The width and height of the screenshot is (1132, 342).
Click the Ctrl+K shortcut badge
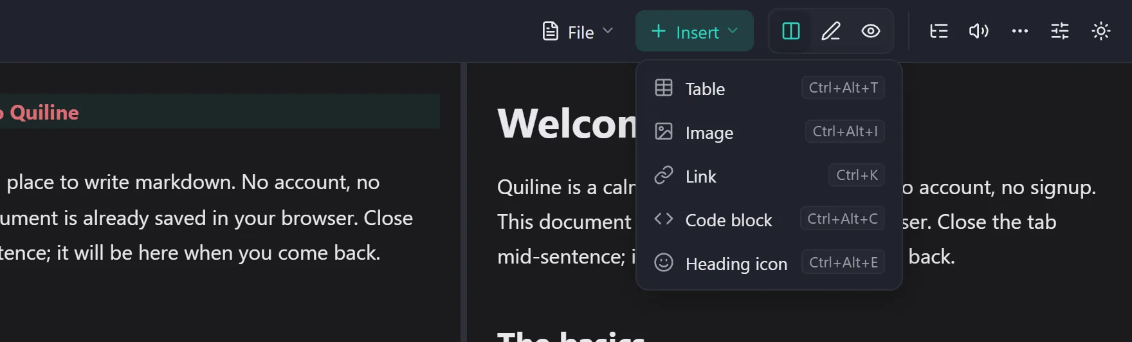(857, 175)
